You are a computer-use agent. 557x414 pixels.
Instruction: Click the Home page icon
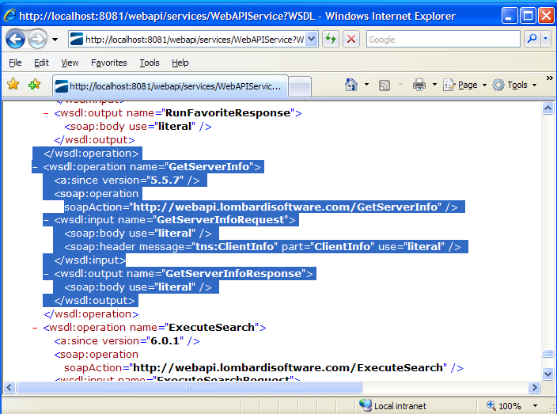(x=351, y=85)
